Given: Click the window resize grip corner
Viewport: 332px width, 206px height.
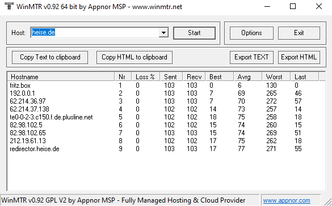Looking at the screenshot, I should tap(328, 202).
